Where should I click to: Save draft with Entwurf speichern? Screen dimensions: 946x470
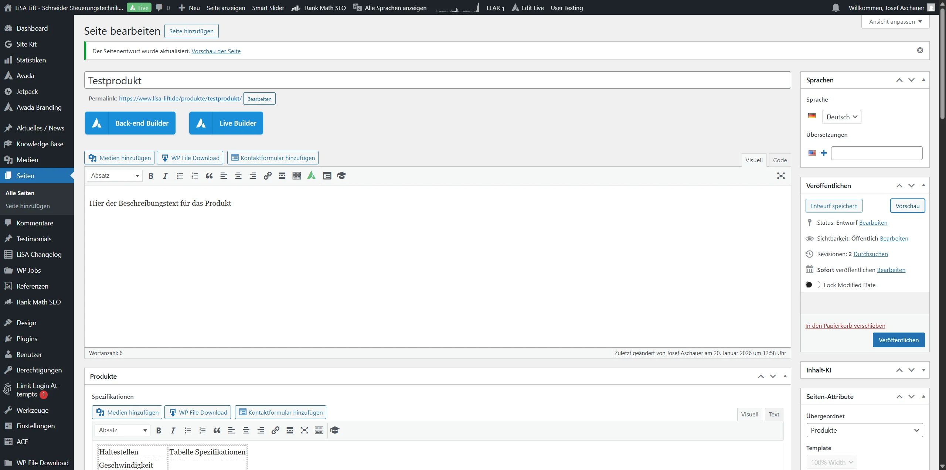[x=834, y=205]
